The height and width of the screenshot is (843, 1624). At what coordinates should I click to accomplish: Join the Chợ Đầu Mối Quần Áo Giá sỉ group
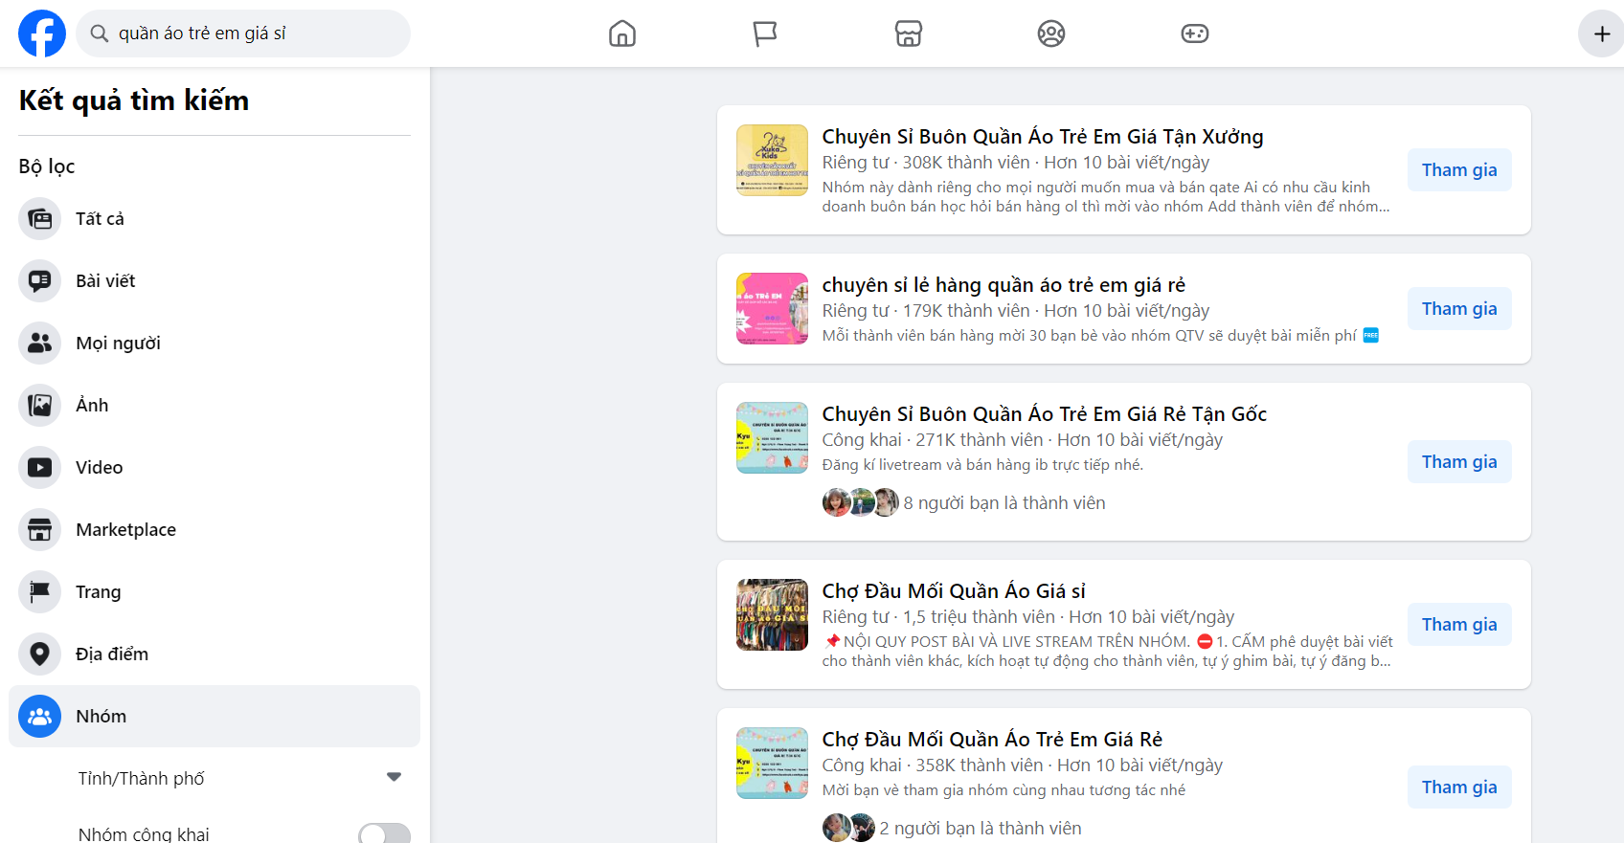pyautogui.click(x=1458, y=624)
